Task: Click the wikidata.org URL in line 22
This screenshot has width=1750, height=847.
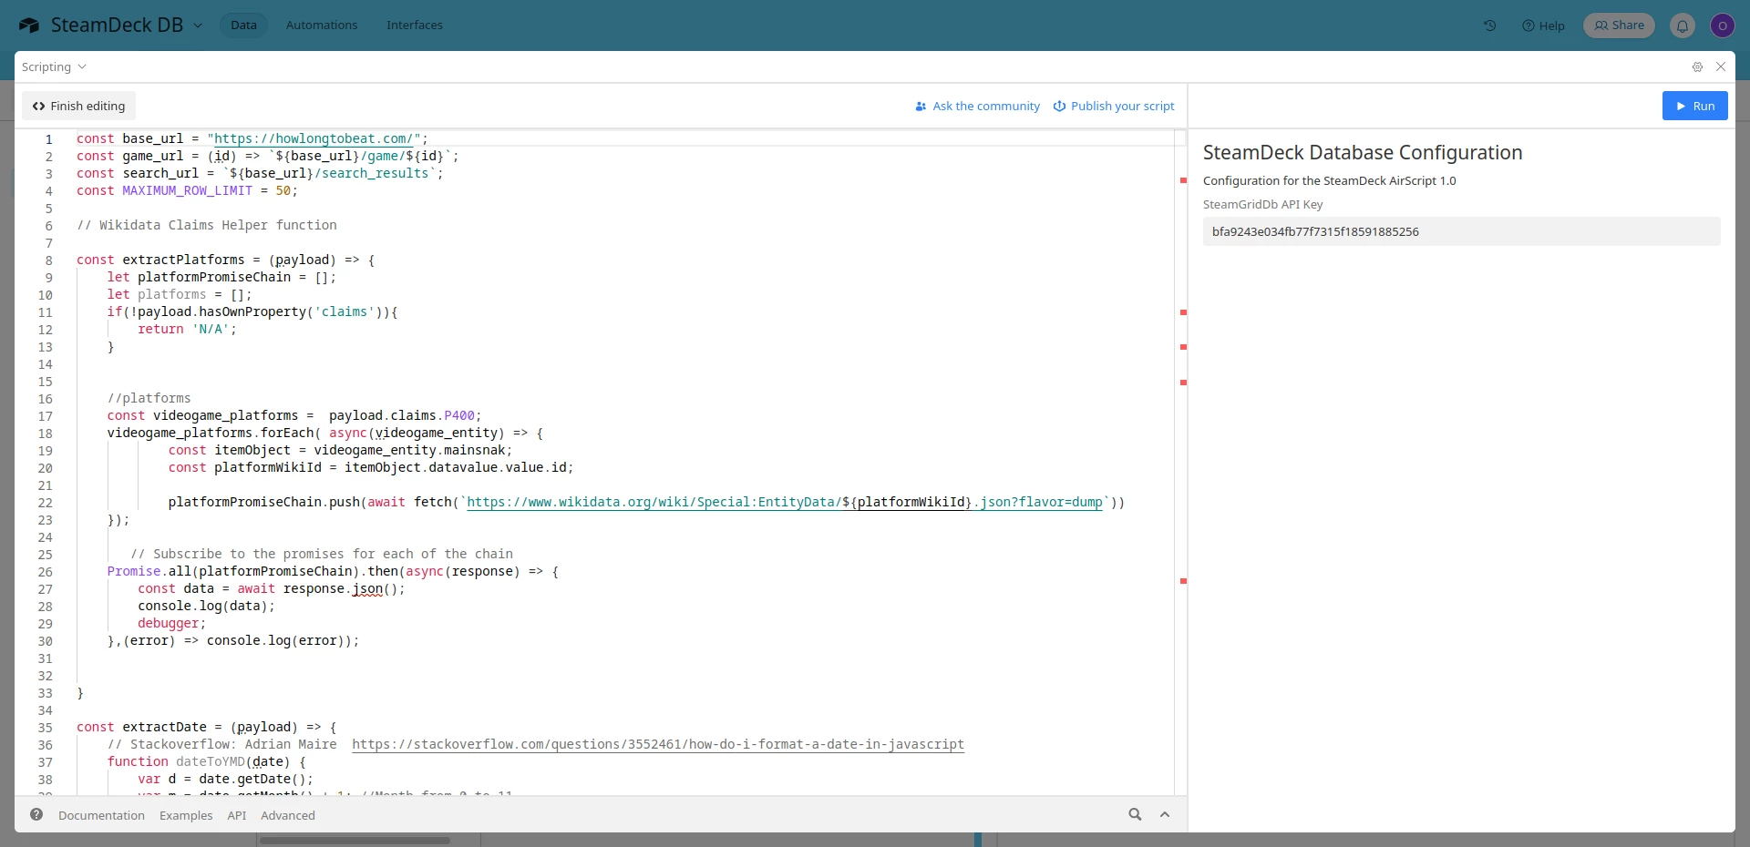Action: coord(785,502)
